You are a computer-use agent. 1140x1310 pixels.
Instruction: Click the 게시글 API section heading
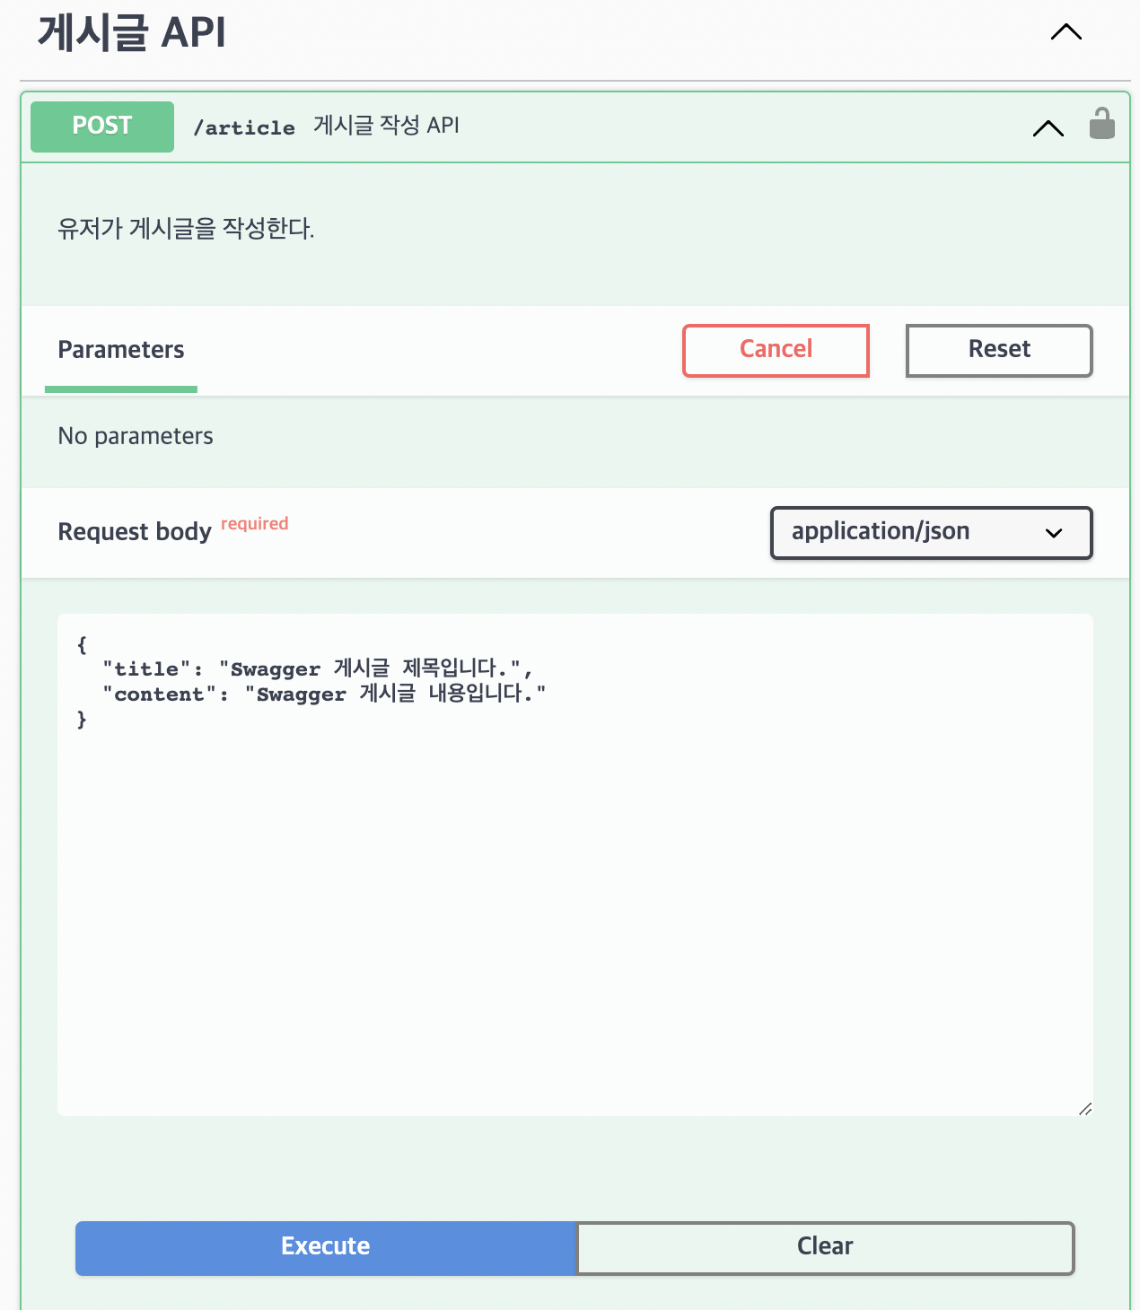[x=132, y=33]
